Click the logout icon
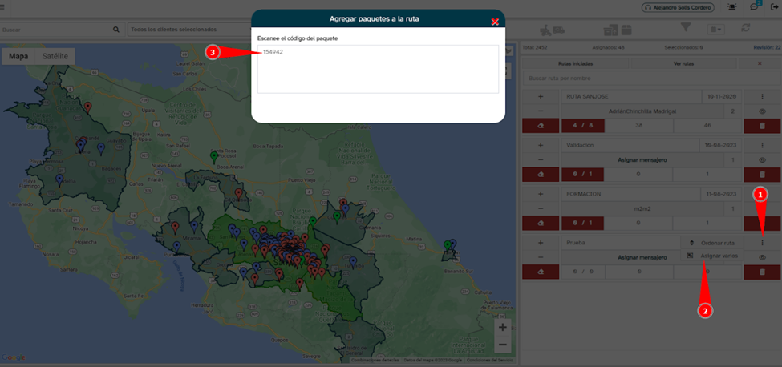 pos(775,7)
